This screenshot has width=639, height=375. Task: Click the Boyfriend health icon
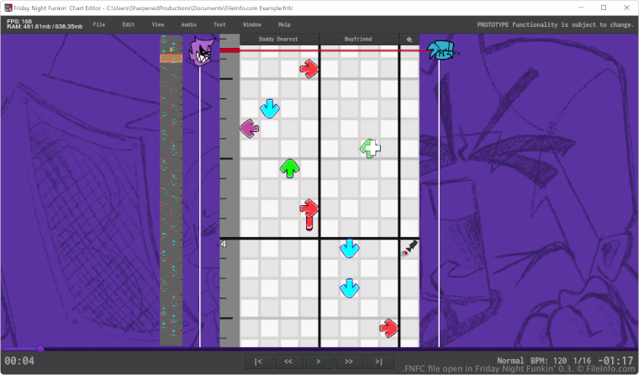point(439,50)
